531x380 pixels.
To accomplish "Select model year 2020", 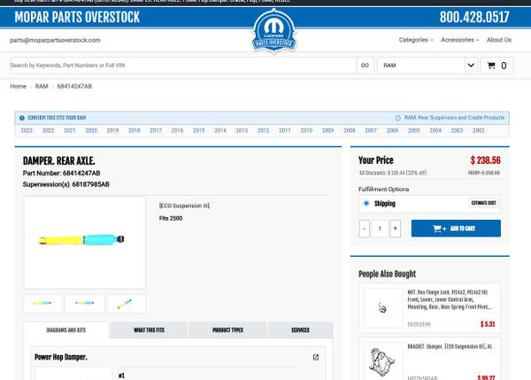I will coord(91,131).
